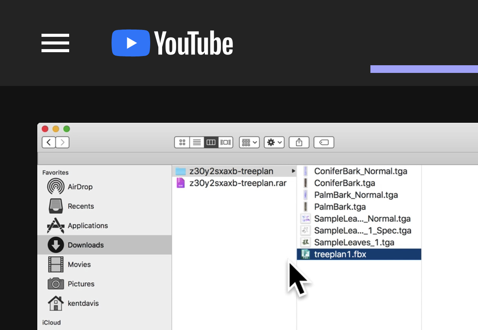478x330 pixels.
Task: Select the z30y2sxaxb-treeplan.rar archive
Action: click(234, 183)
